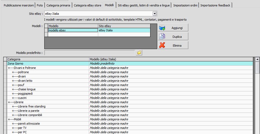The image size is (260, 134).
Task: Click model cell for the Mobili row
Action: click(x=171, y=120)
